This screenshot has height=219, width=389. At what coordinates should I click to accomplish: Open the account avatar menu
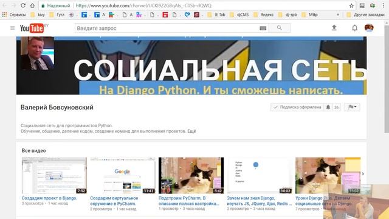pyautogui.click(x=369, y=28)
